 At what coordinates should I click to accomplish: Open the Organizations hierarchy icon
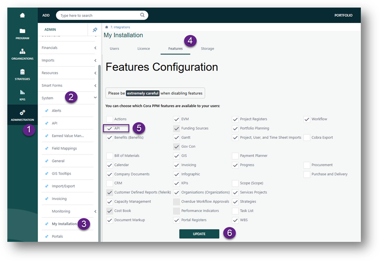click(x=22, y=51)
